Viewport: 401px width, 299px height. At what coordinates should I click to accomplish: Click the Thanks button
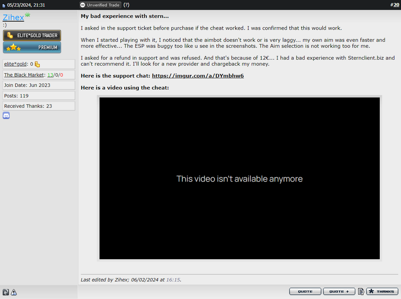coord(382,291)
